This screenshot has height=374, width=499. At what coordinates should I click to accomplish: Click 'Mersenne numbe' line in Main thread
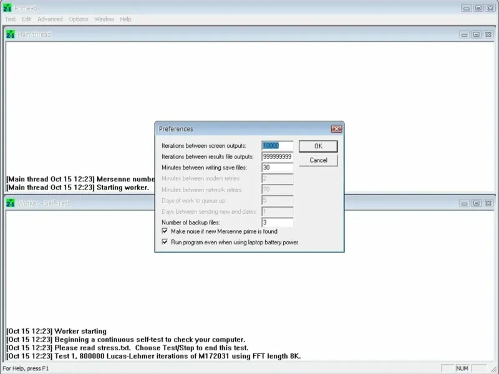pyautogui.click(x=80, y=180)
